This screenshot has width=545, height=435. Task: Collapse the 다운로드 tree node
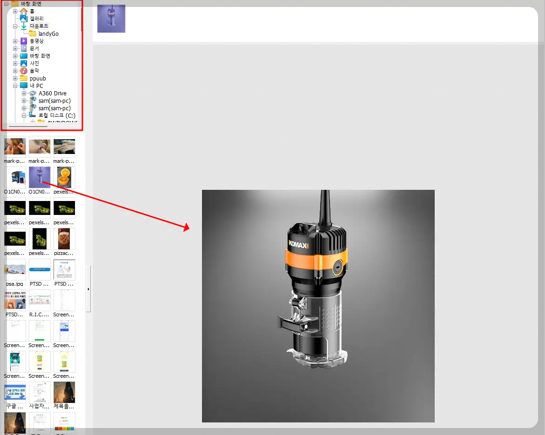click(15, 26)
